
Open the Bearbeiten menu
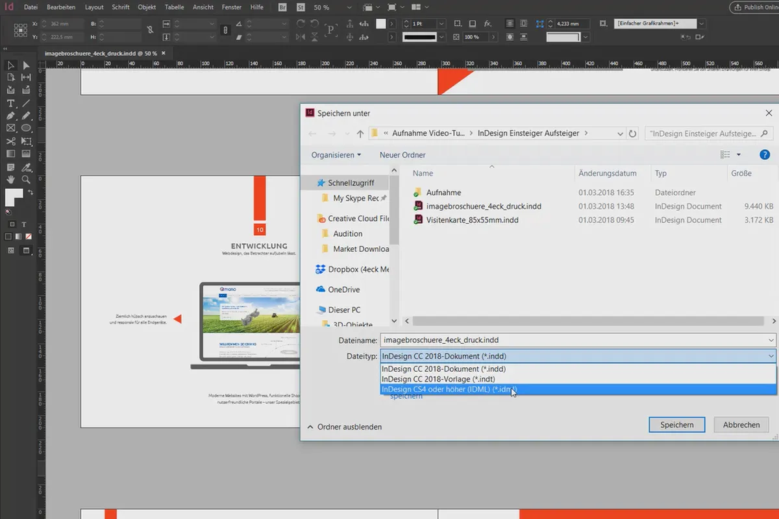[x=61, y=7]
